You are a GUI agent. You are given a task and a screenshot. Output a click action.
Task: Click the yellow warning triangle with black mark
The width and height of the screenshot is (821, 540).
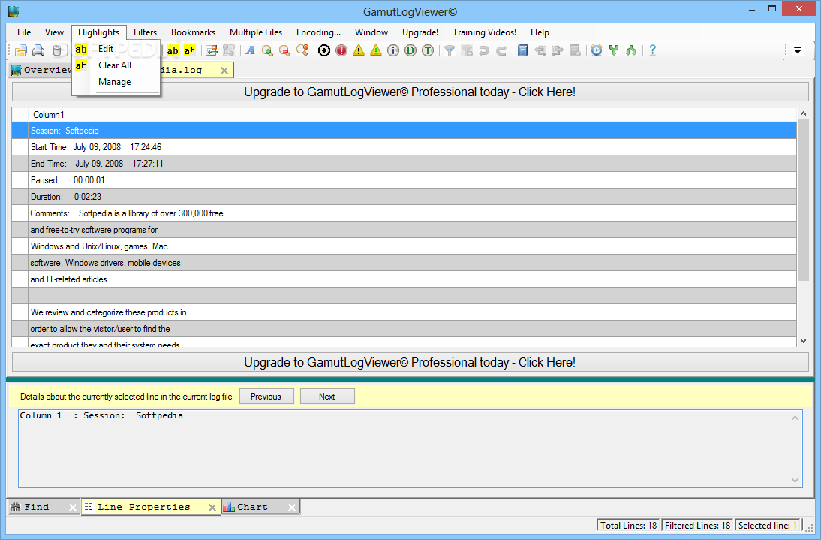[x=359, y=50]
